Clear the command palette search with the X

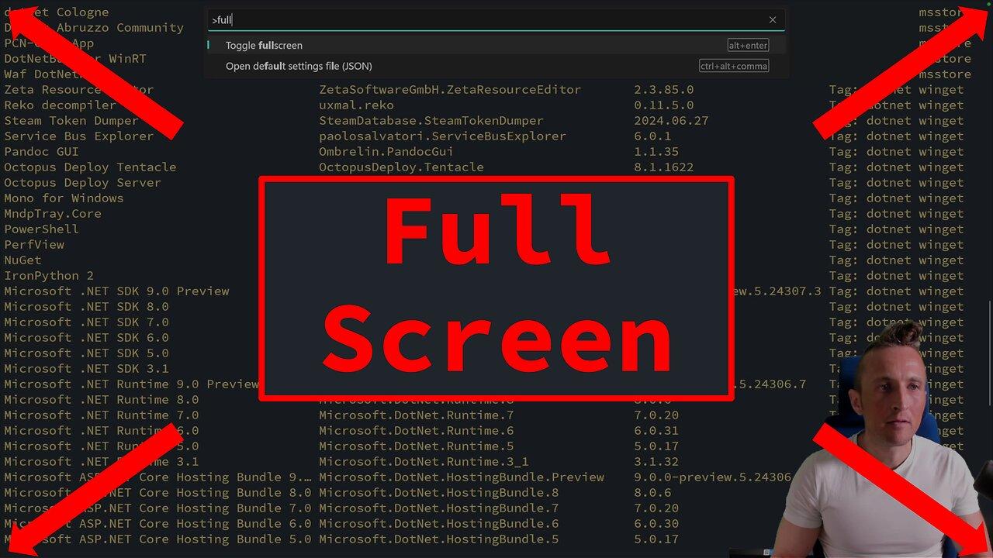tap(772, 19)
